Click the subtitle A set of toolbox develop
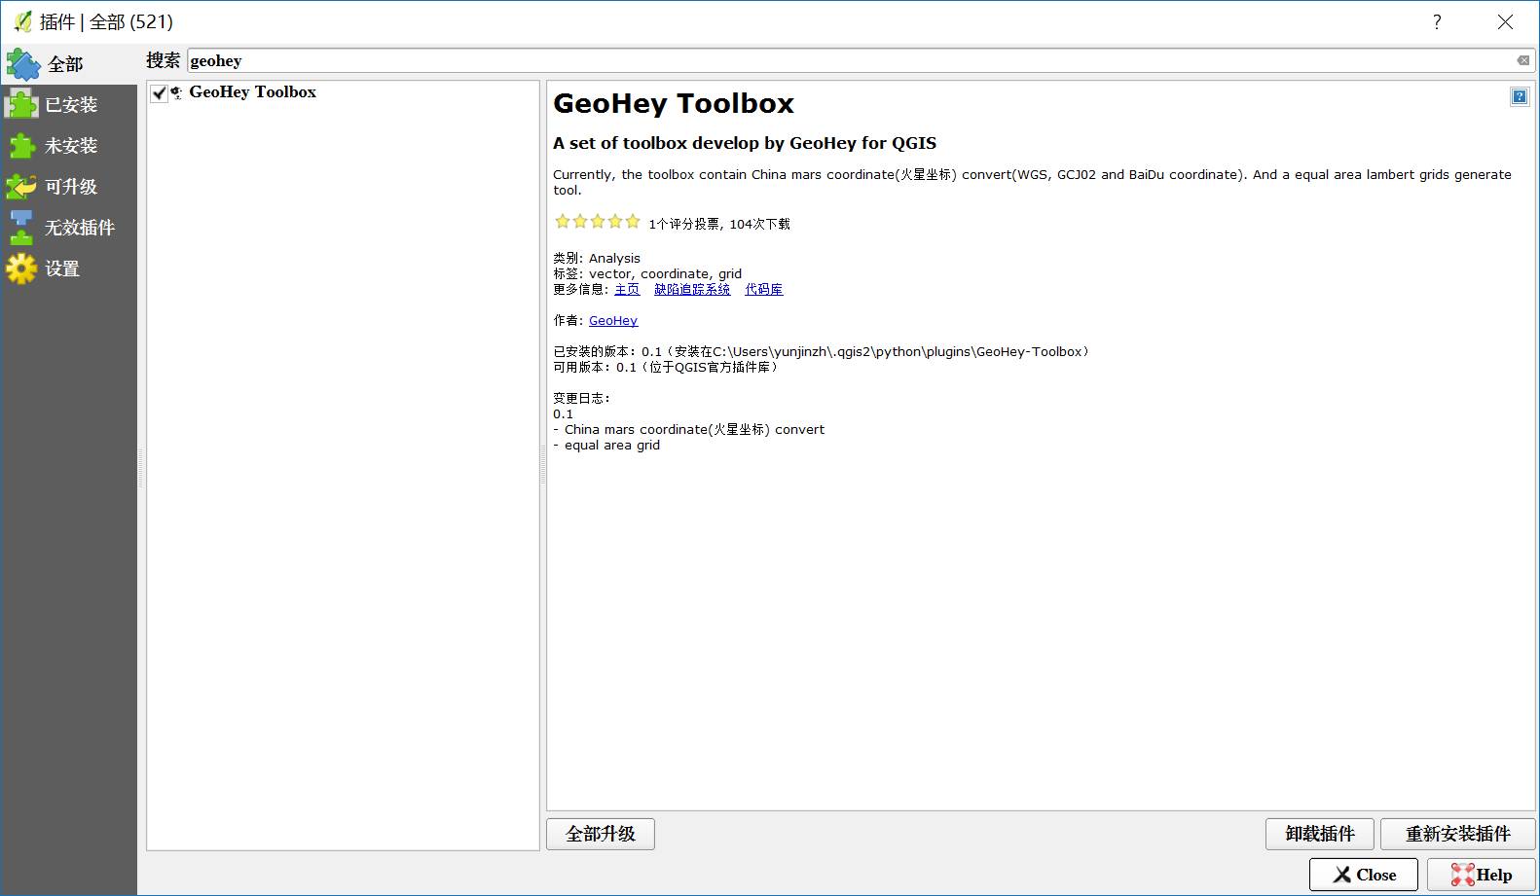 pyautogui.click(x=745, y=143)
